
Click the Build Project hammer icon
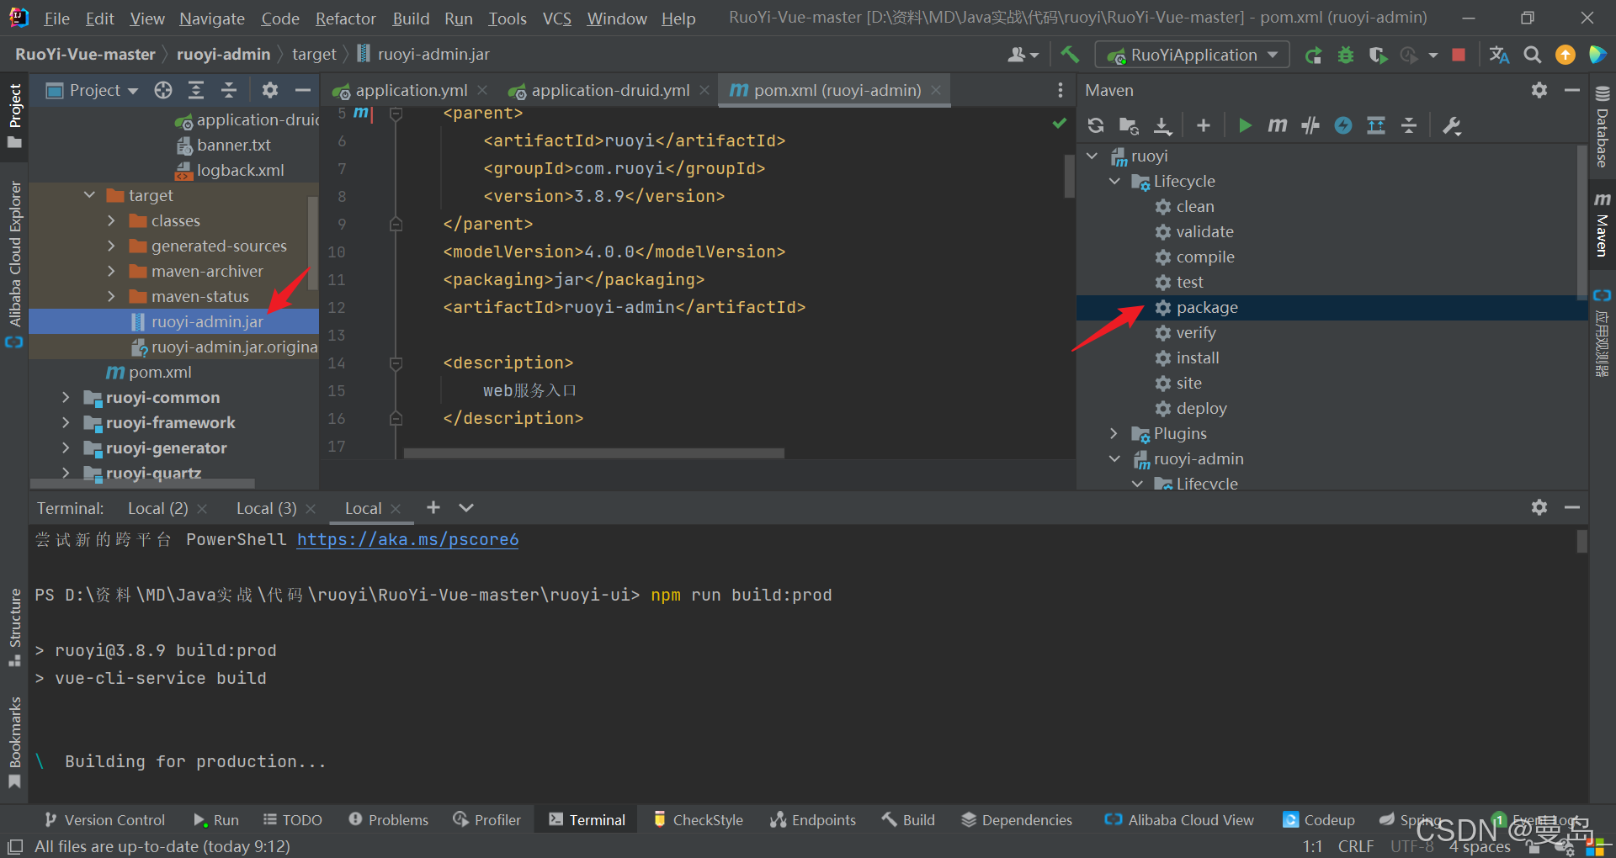tap(1070, 55)
